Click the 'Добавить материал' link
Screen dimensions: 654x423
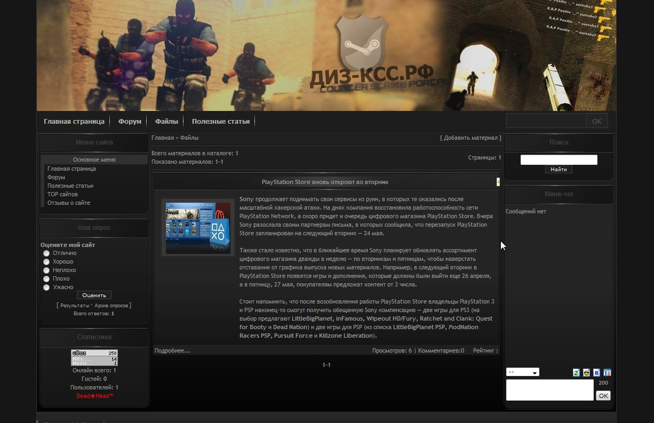click(x=470, y=138)
